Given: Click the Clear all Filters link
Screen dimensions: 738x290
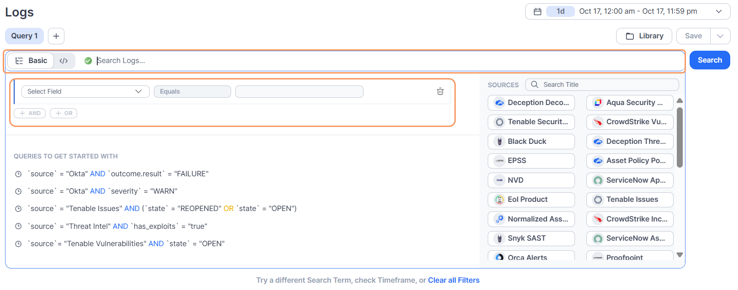Looking at the screenshot, I should pyautogui.click(x=453, y=280).
